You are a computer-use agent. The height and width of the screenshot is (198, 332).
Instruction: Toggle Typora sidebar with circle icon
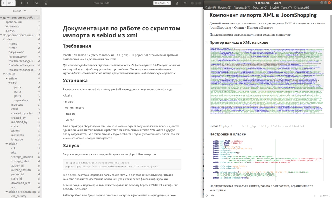tap(206, 195)
